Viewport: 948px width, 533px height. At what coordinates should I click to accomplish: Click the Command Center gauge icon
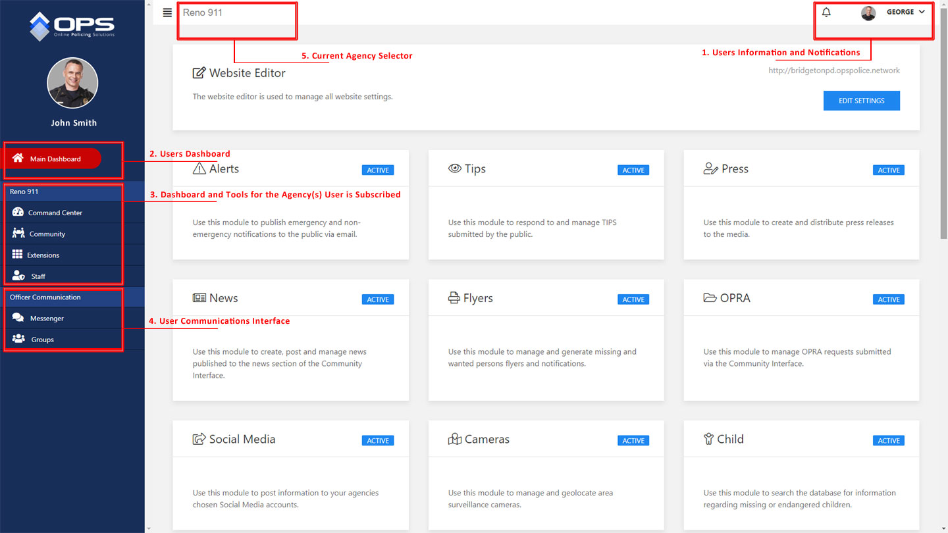18,213
